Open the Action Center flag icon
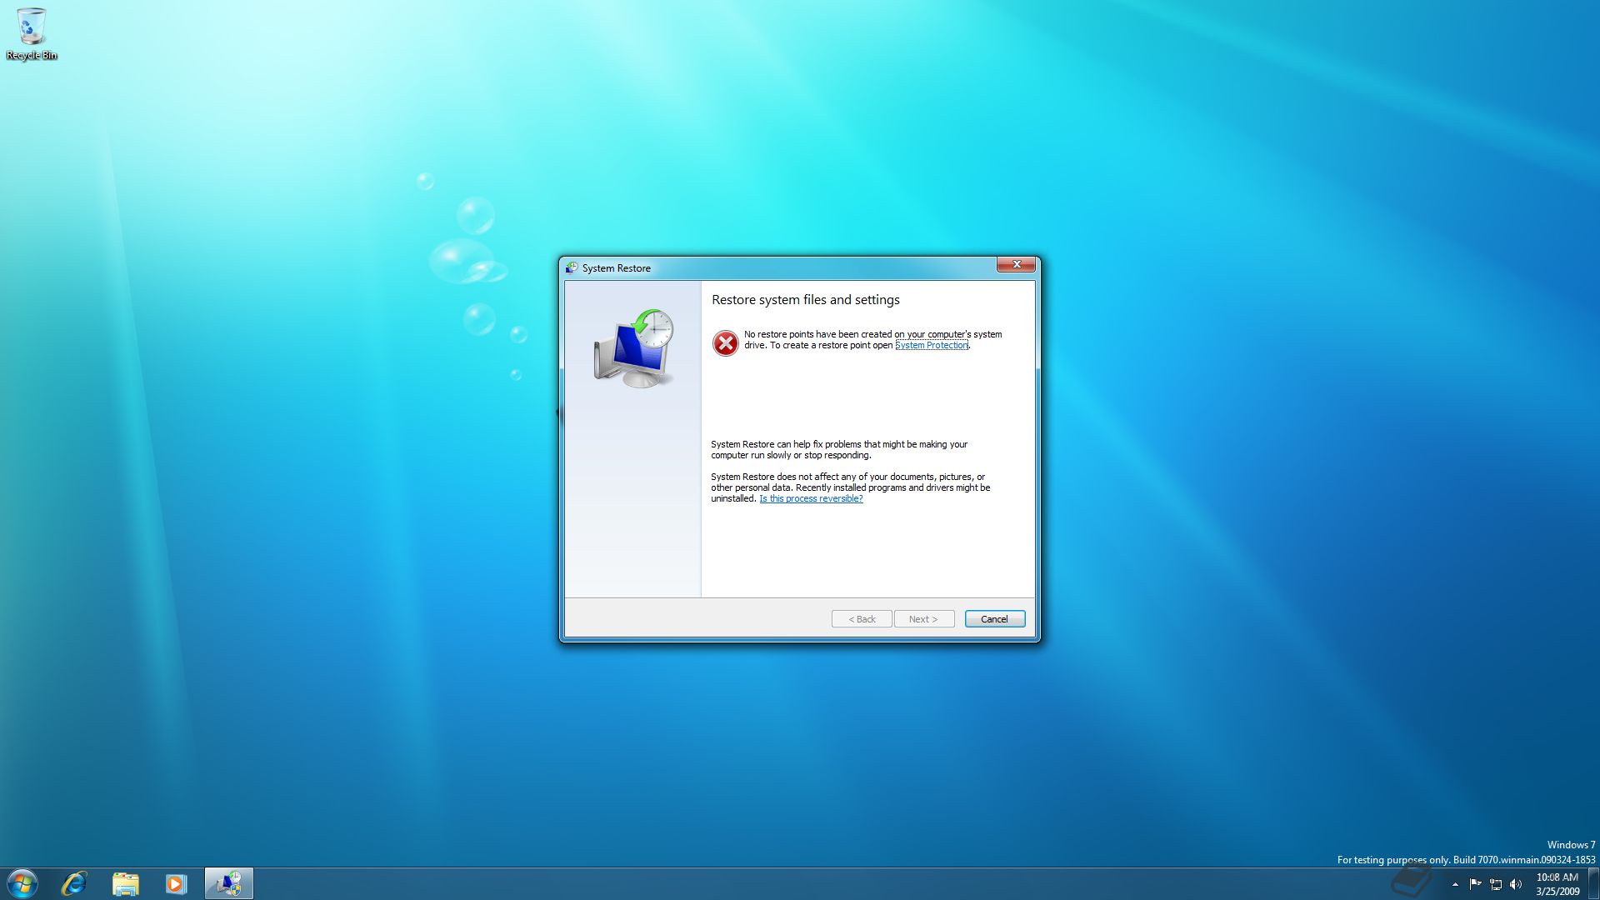 [1475, 884]
